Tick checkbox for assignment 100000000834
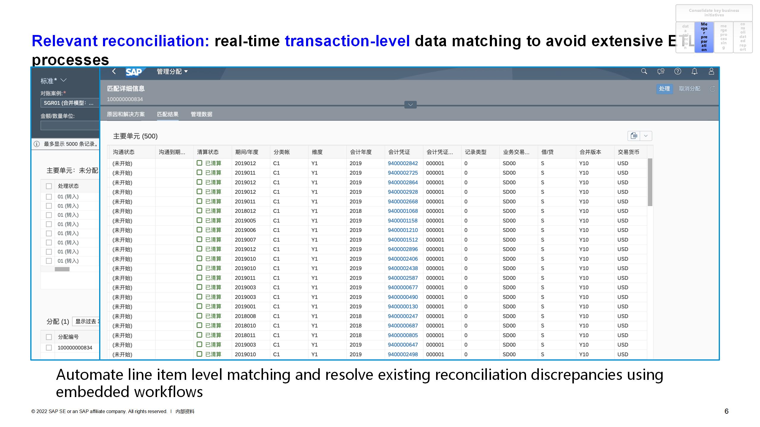This screenshot has height=427, width=760. tap(49, 348)
